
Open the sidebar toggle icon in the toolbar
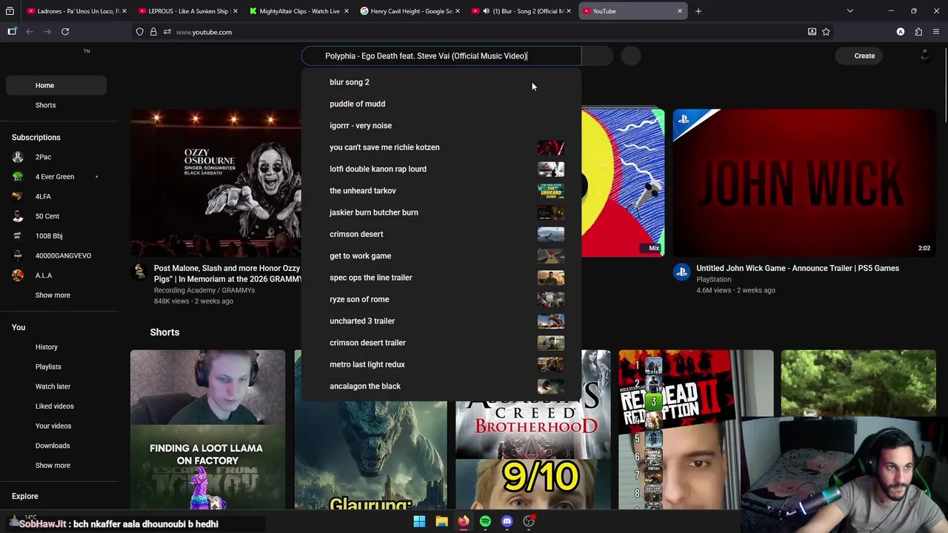coord(12,32)
